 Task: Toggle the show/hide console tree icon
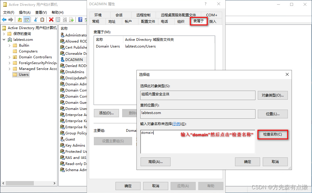27,20
